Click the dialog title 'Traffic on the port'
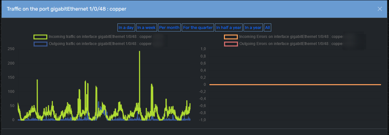Screen dimensions: 389x135 point(30,9)
